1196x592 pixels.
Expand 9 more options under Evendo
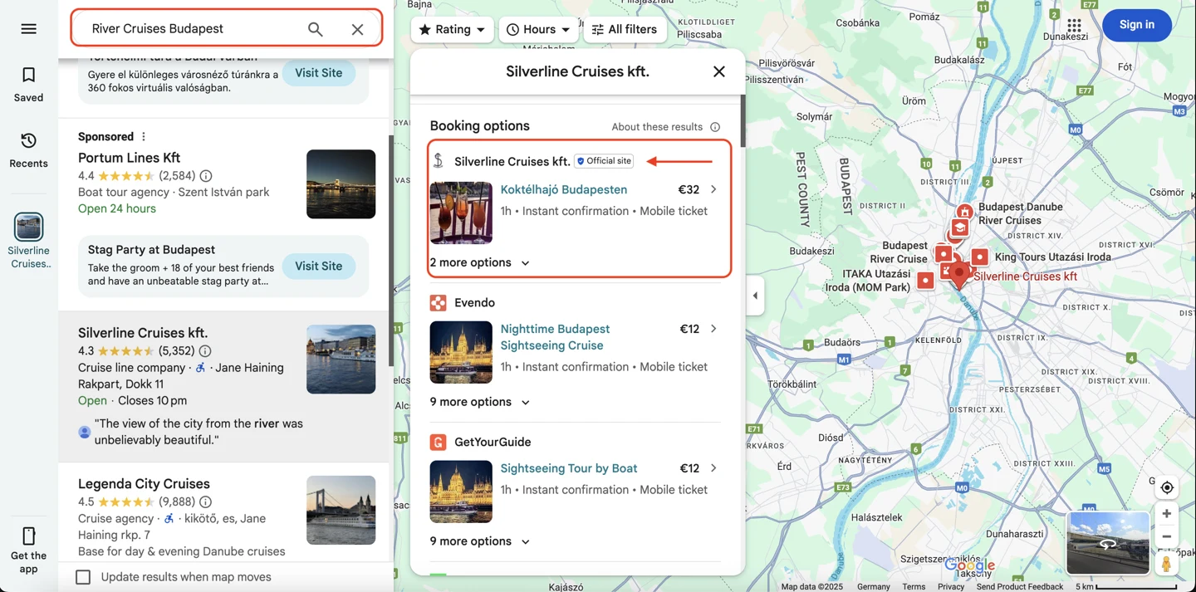pyautogui.click(x=480, y=402)
